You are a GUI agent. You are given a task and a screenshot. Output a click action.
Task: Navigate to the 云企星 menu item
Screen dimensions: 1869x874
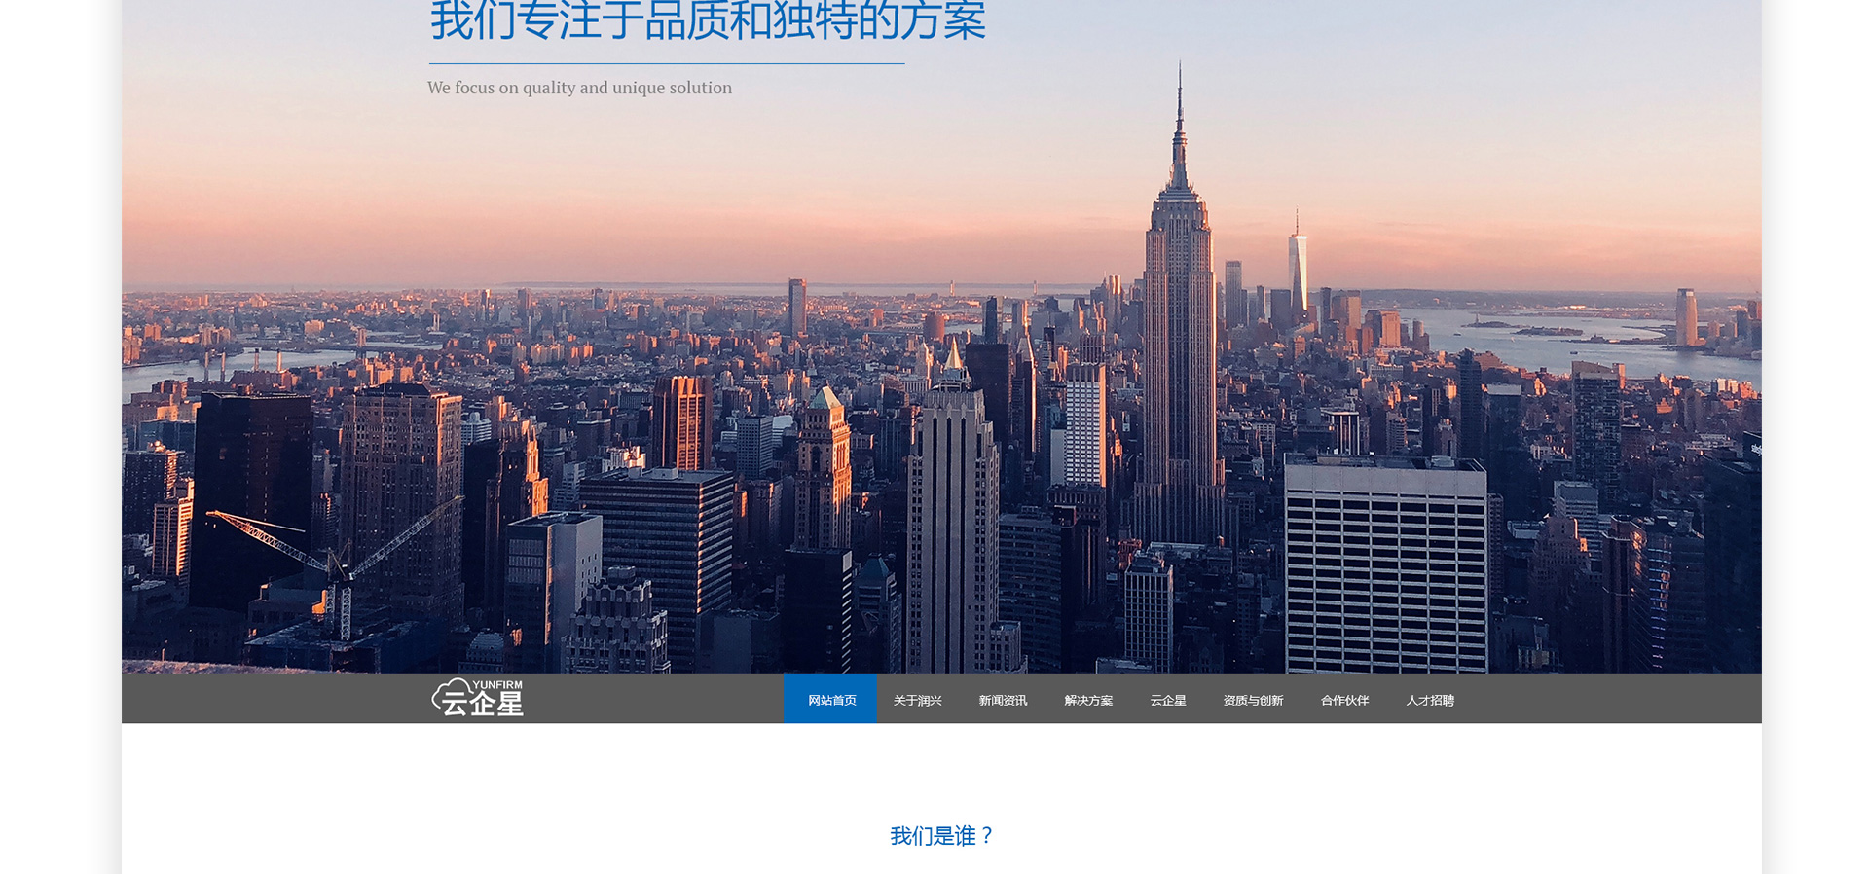tap(1167, 700)
